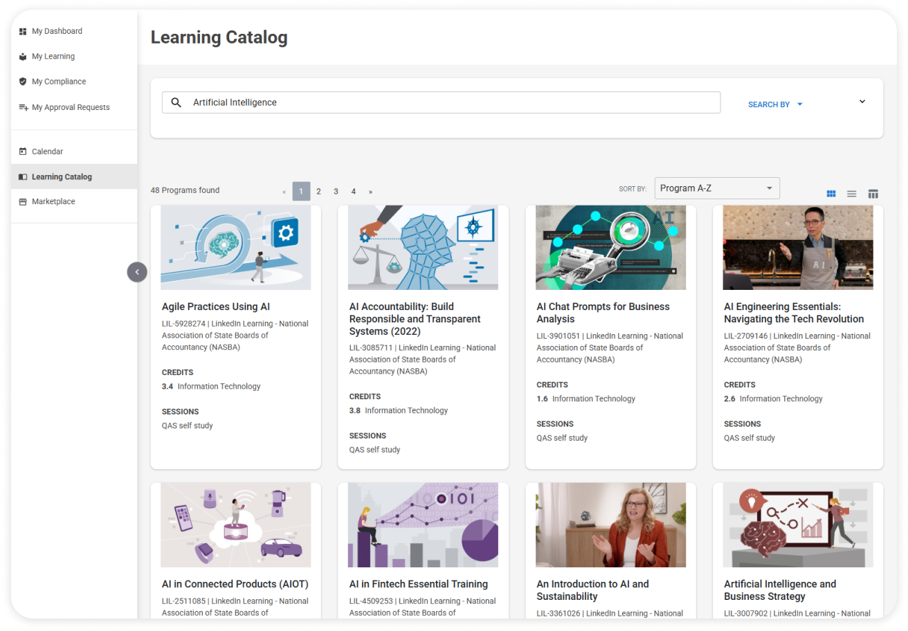Click the '3.8 Information Technology' credits text
Viewport: 908px width, 631px height.
399,411
